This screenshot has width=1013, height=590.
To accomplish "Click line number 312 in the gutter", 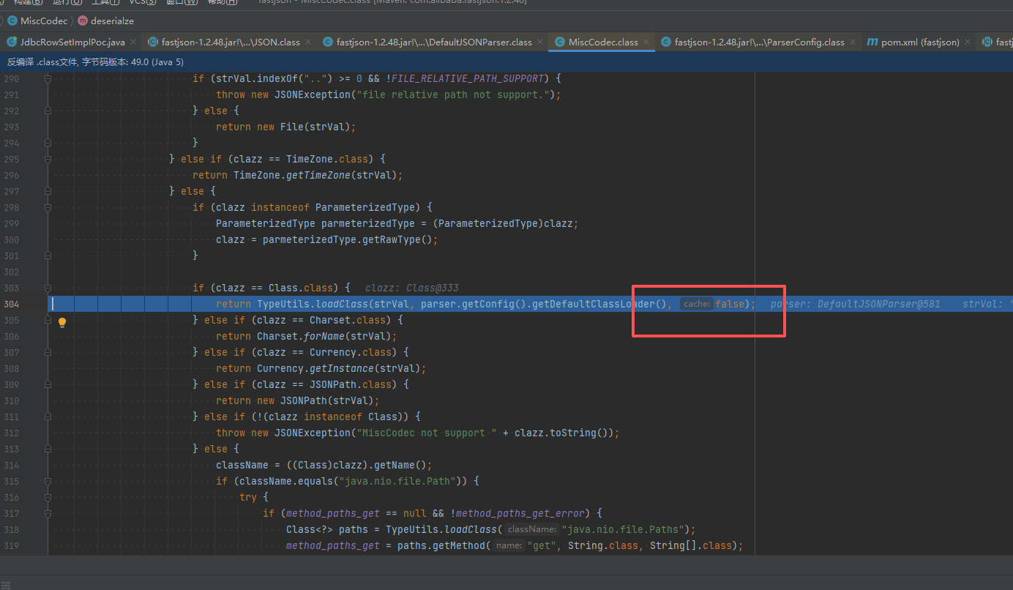I will [x=11, y=433].
